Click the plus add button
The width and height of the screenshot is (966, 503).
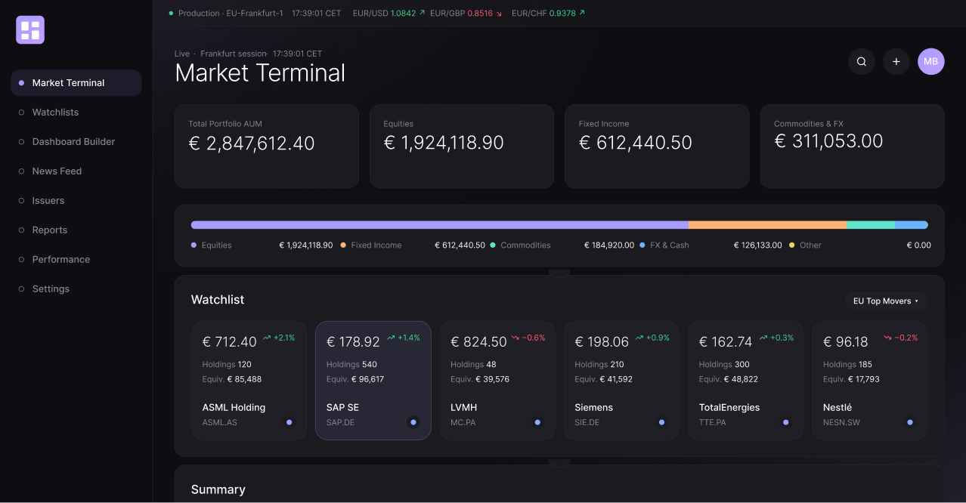[896, 62]
